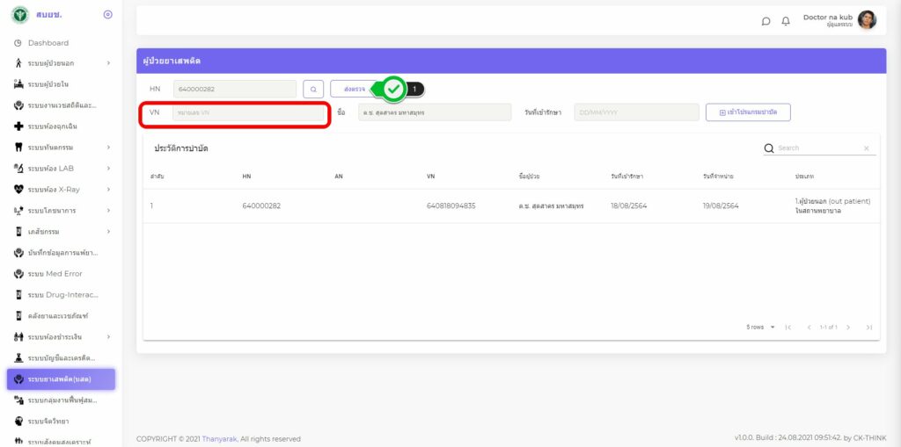This screenshot has height=447, width=901.
Task: Click the ส่งตรวจ button
Action: point(355,89)
